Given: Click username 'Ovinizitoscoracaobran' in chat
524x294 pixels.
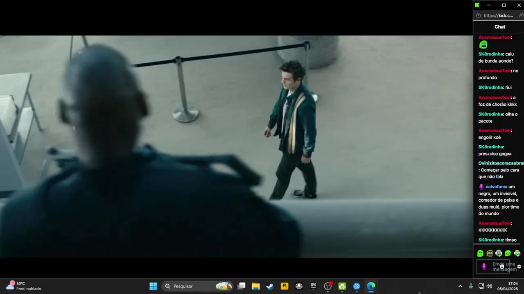Looking at the screenshot, I should pyautogui.click(x=501, y=163).
